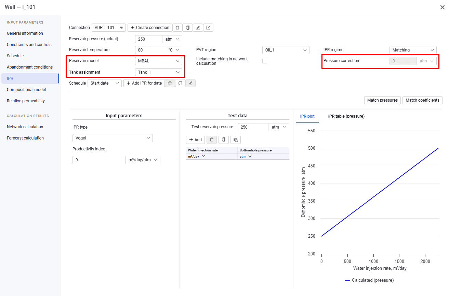Open the Connection VDP_I_101 dropdown
Image resolution: width=449 pixels, height=296 pixels.
[x=109, y=28]
